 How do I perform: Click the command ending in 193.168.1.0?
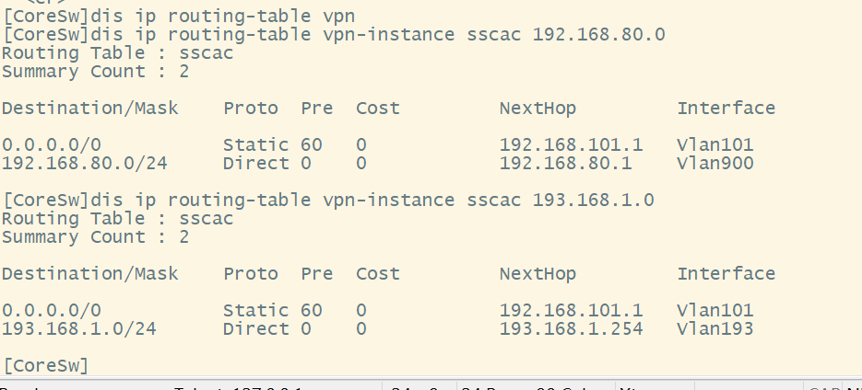[x=327, y=200]
